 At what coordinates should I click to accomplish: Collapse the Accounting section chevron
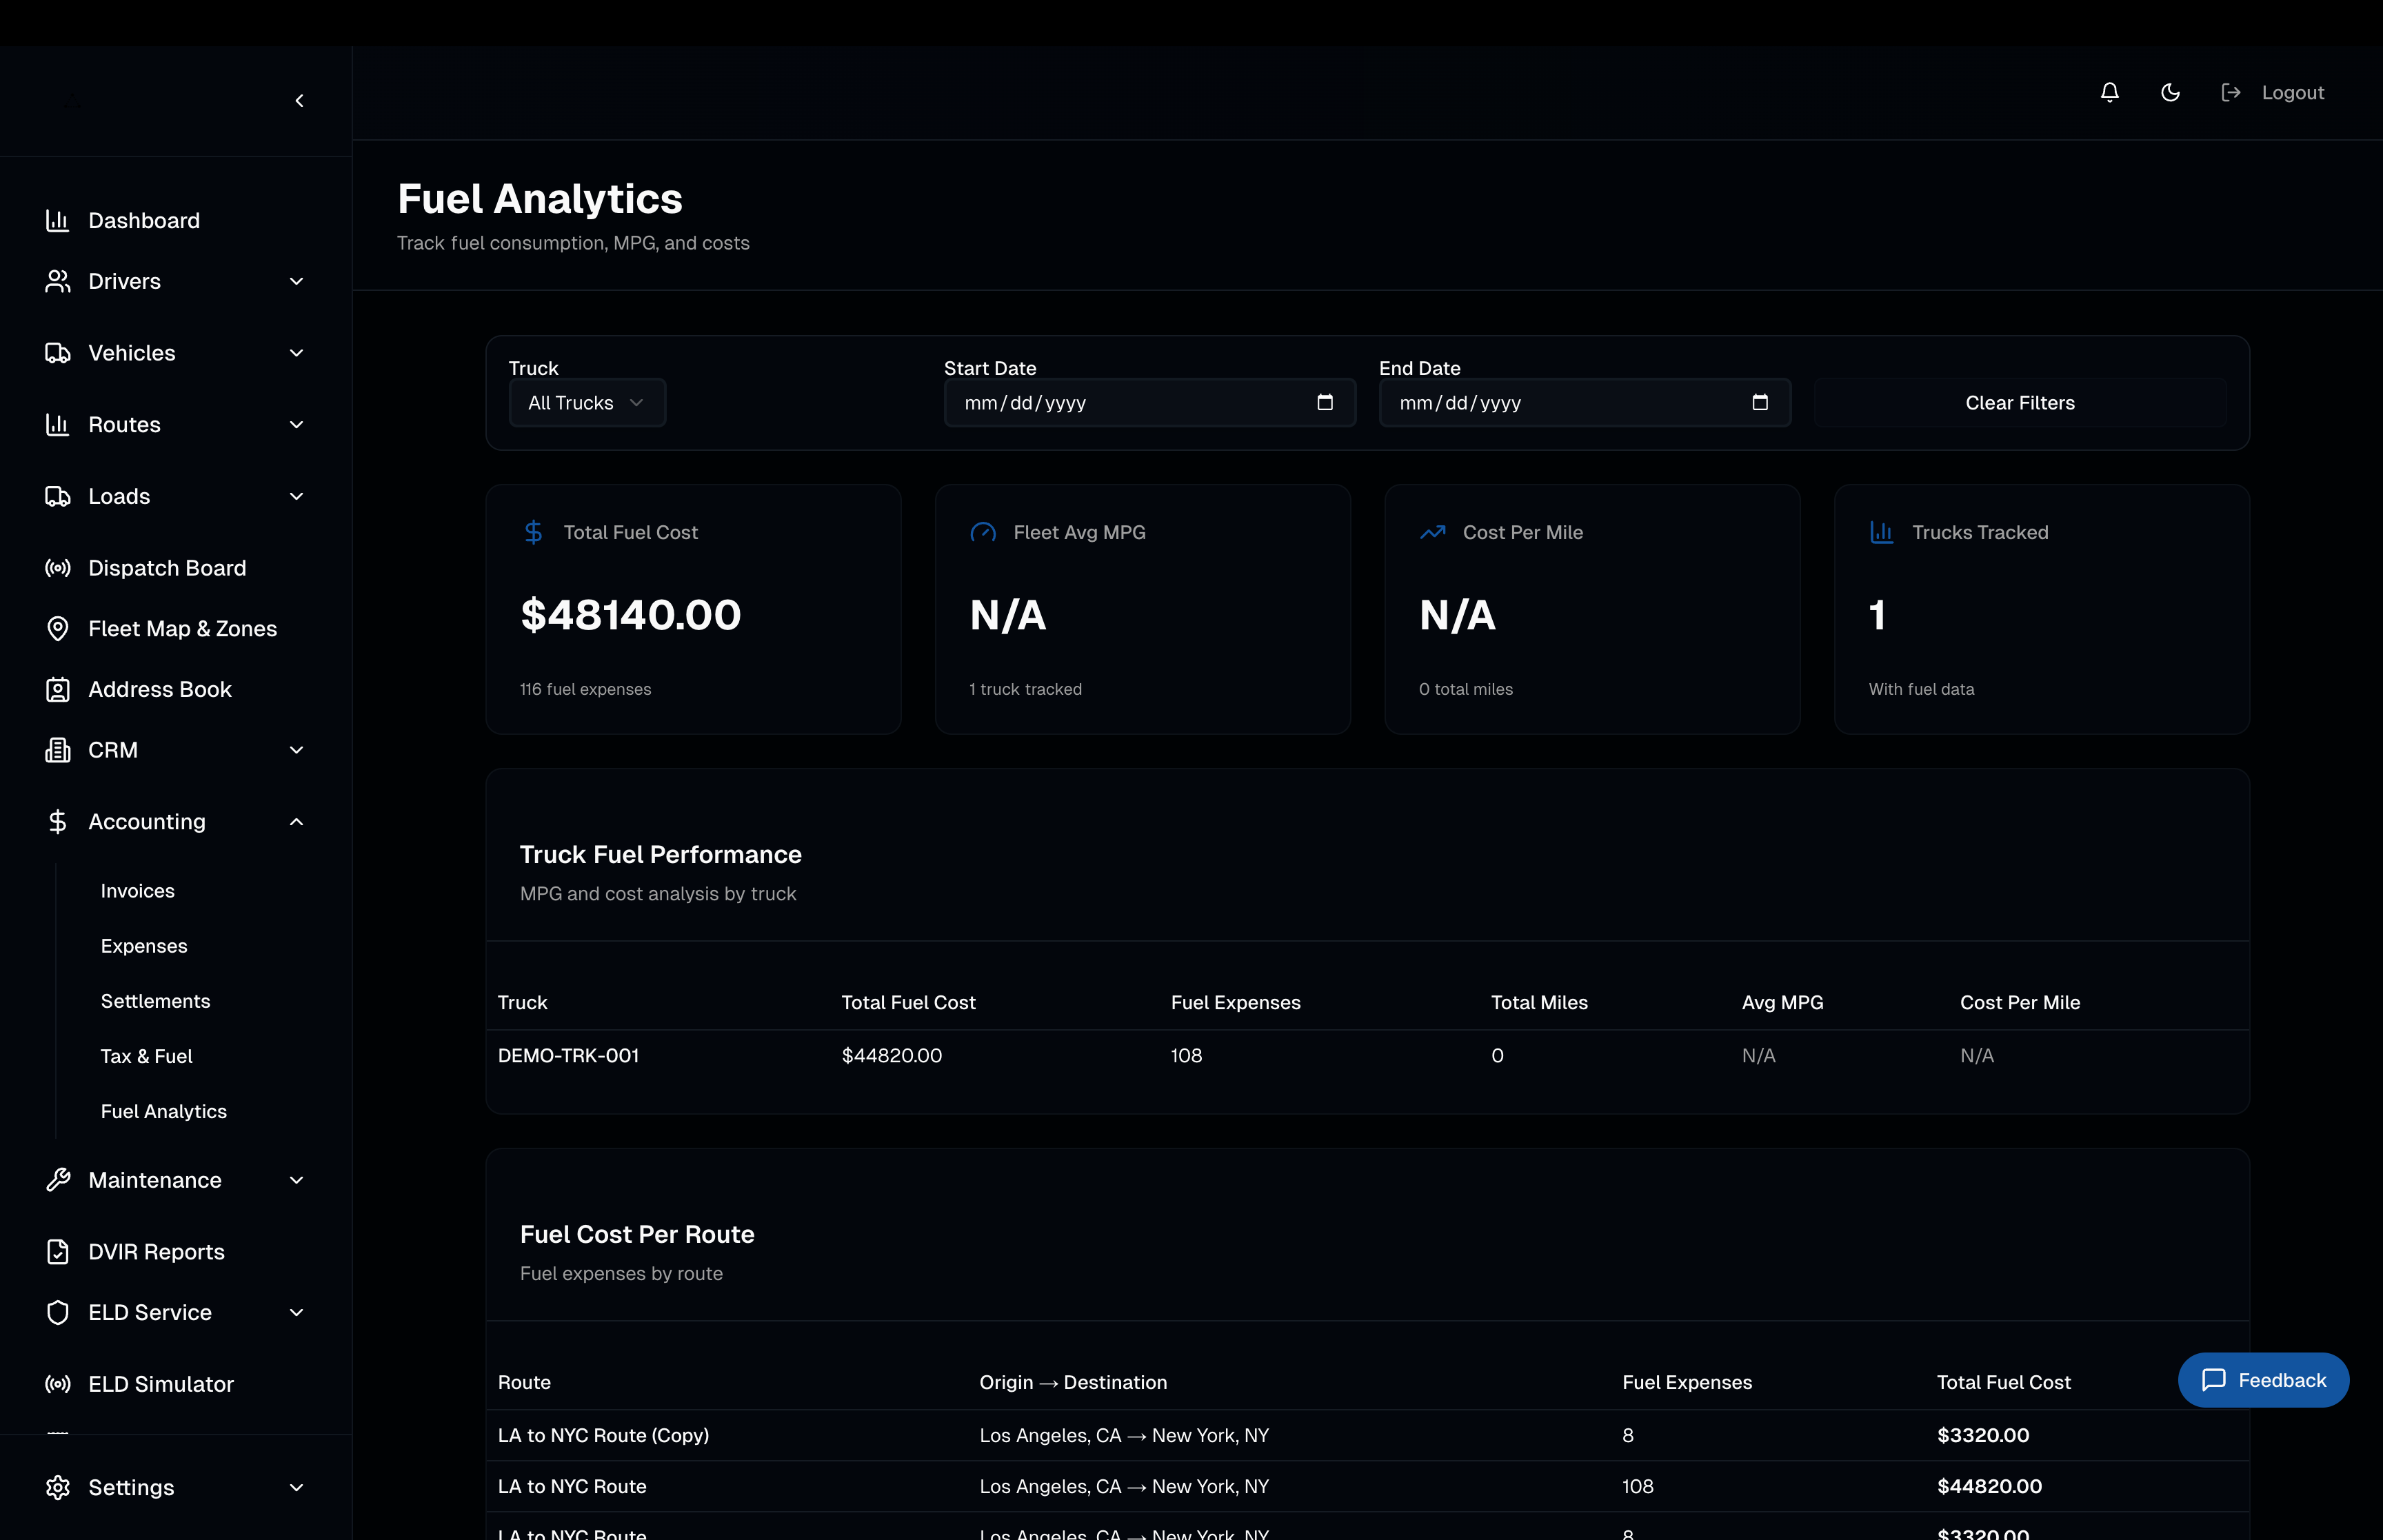click(x=296, y=822)
